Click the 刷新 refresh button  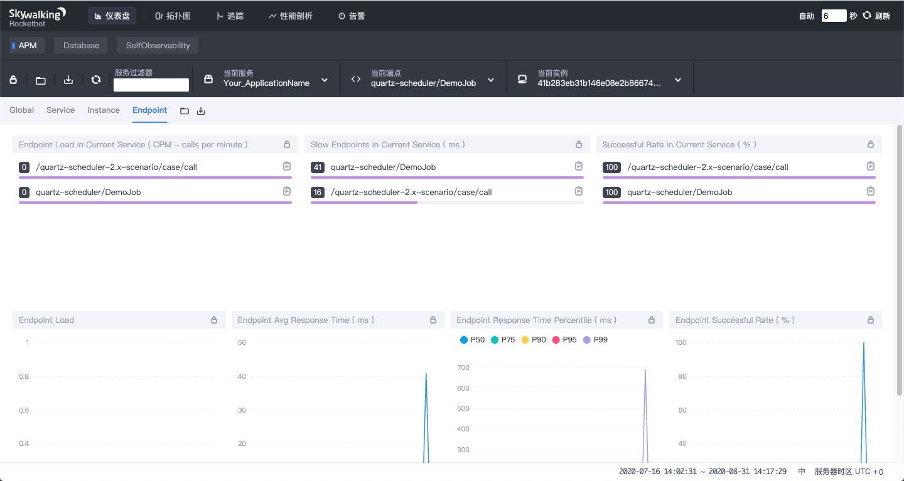[876, 16]
